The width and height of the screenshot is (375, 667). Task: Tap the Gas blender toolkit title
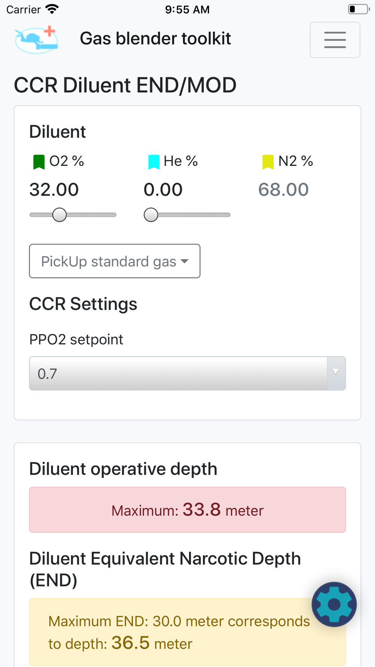tap(155, 39)
